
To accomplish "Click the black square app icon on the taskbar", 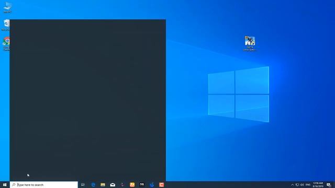I will click(x=142, y=184).
